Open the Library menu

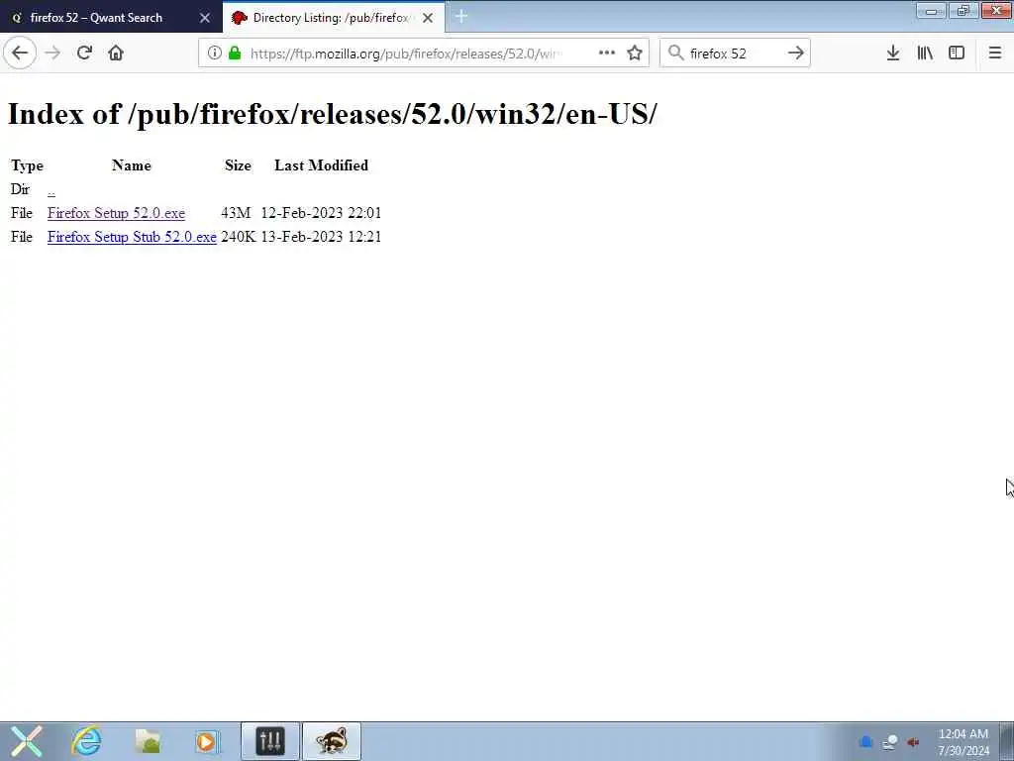click(925, 54)
